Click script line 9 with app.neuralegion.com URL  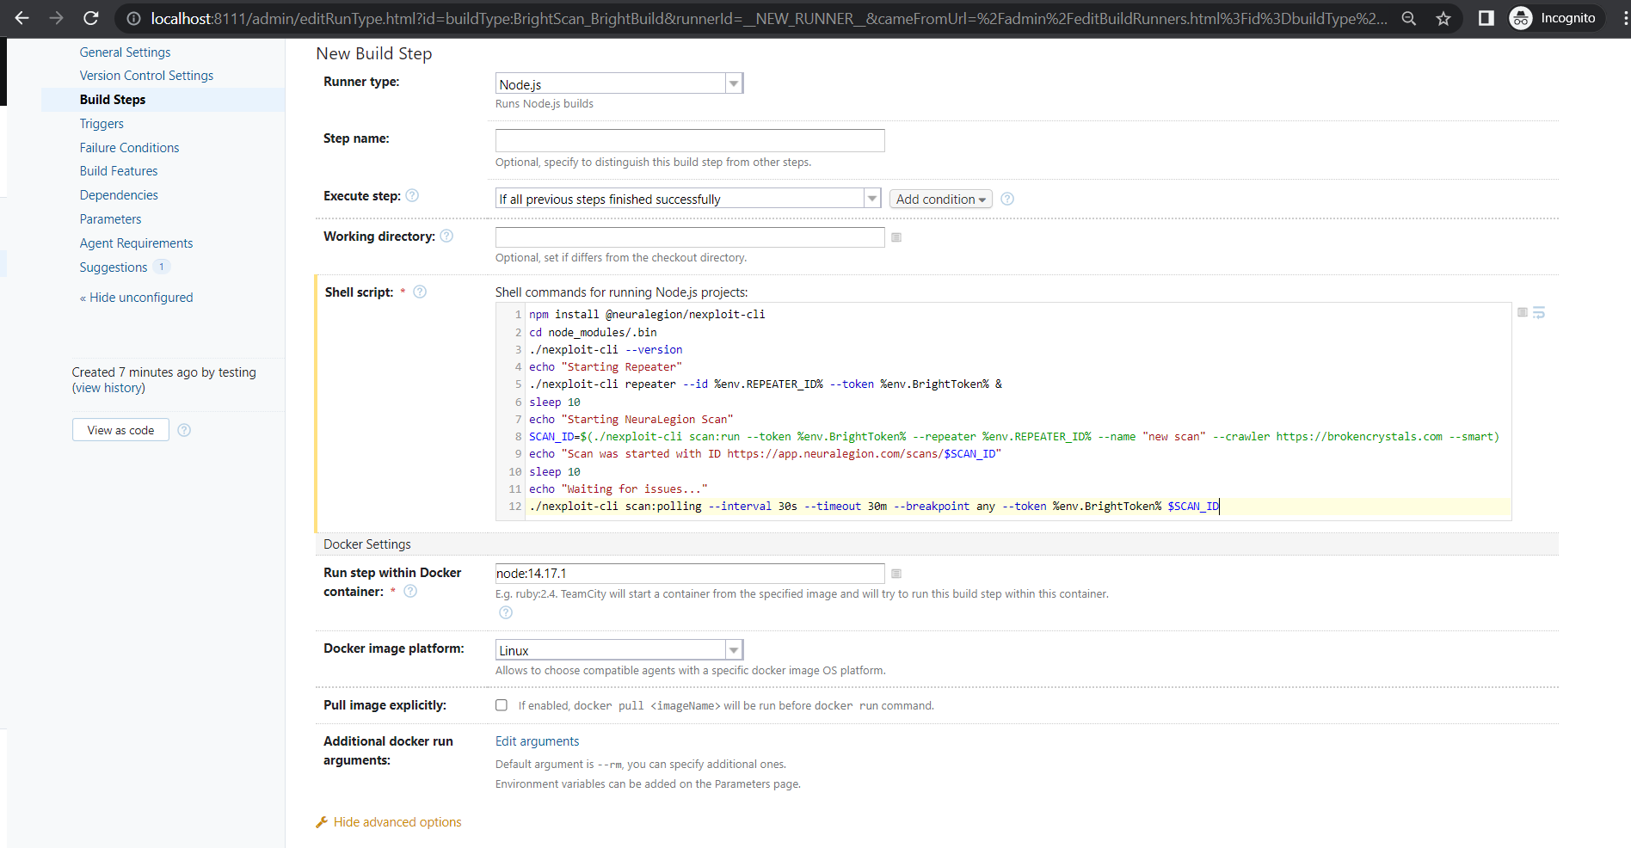pyautogui.click(x=766, y=454)
